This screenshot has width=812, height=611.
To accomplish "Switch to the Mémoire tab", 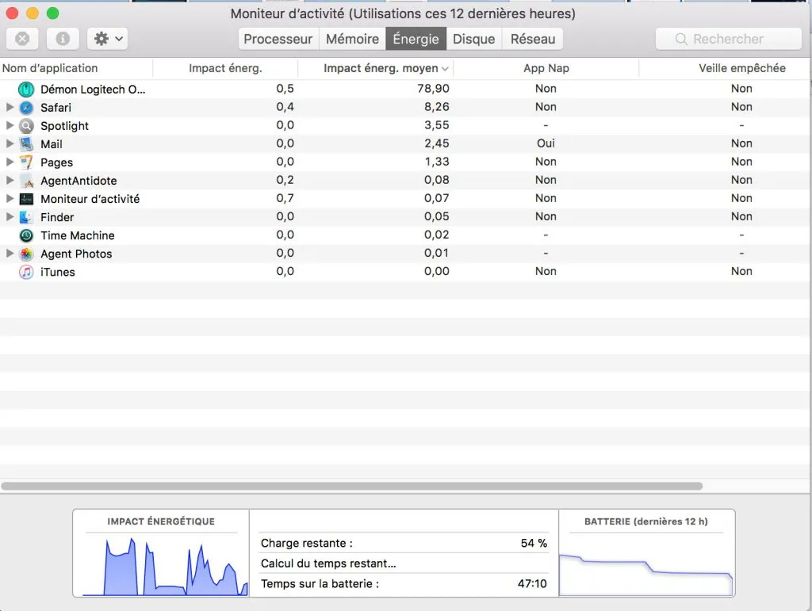I will click(x=351, y=38).
